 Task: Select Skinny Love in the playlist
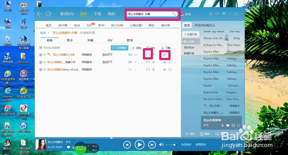(x=222, y=38)
